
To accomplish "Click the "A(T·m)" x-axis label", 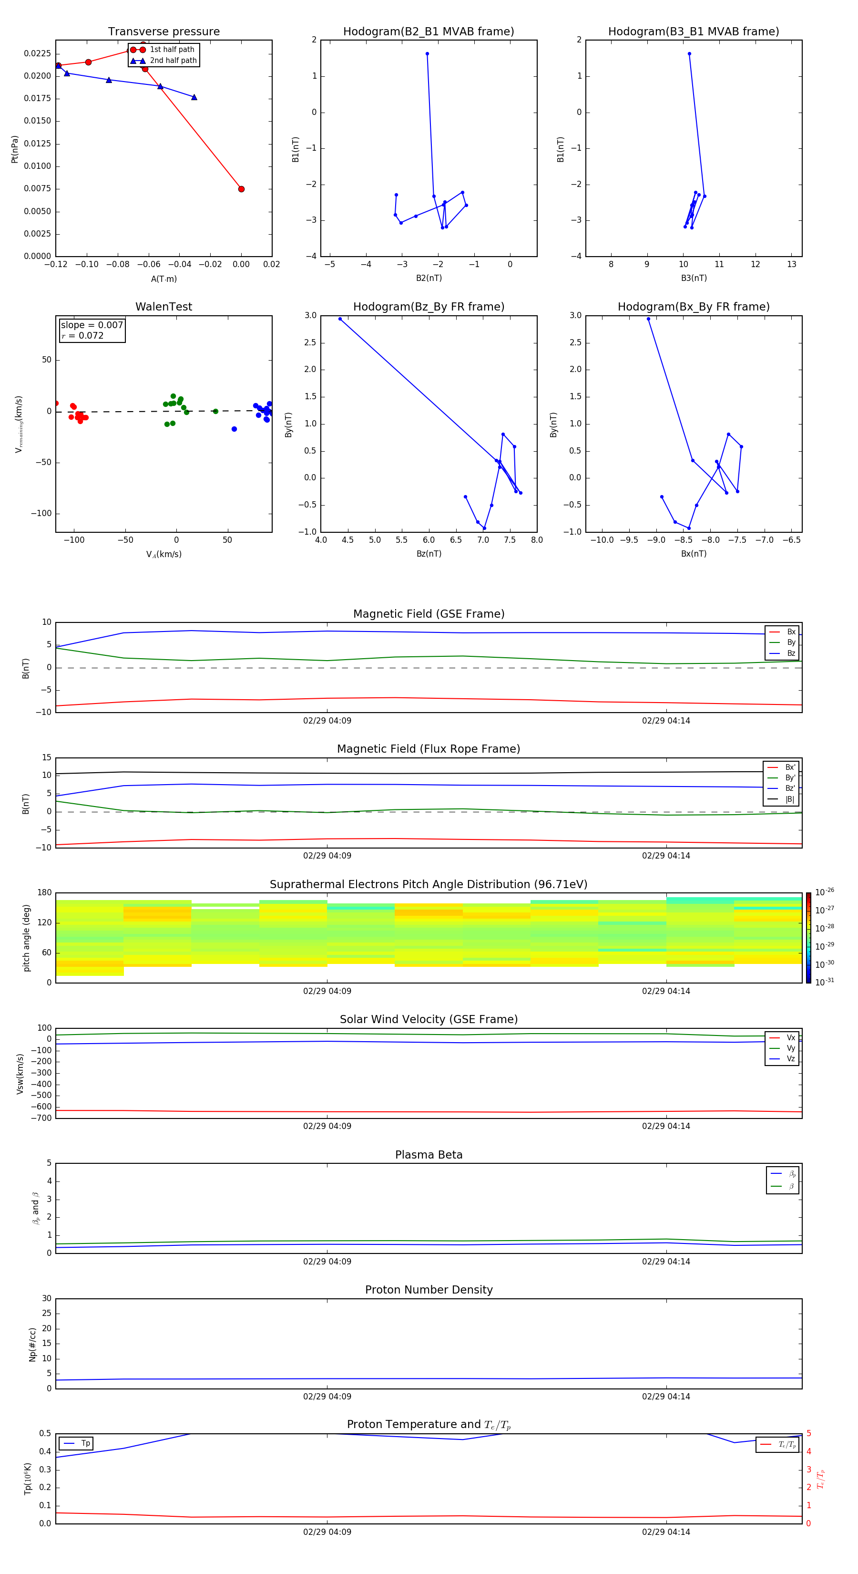I will point(163,279).
